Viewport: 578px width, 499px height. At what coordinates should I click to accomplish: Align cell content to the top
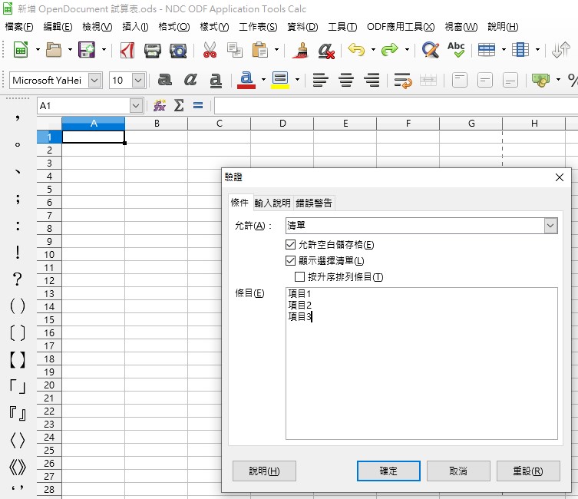[460, 80]
